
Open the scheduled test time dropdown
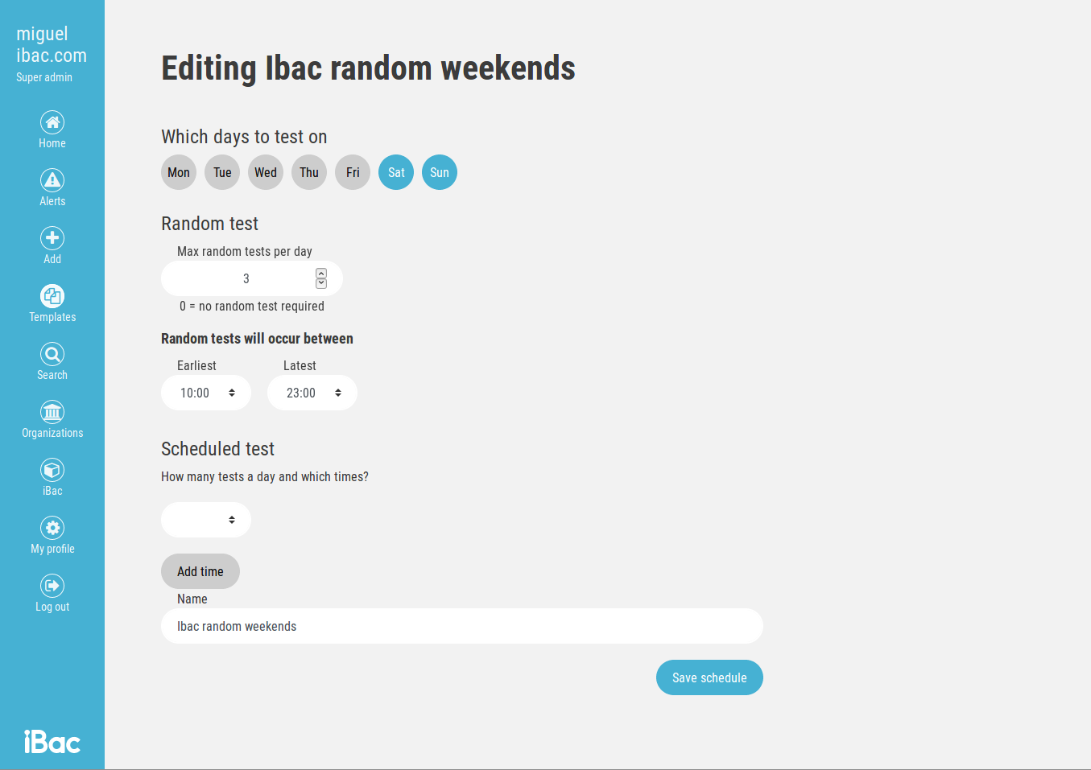click(206, 520)
